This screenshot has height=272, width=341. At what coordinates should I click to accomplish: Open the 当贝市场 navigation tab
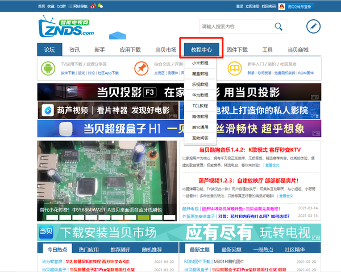coord(166,50)
